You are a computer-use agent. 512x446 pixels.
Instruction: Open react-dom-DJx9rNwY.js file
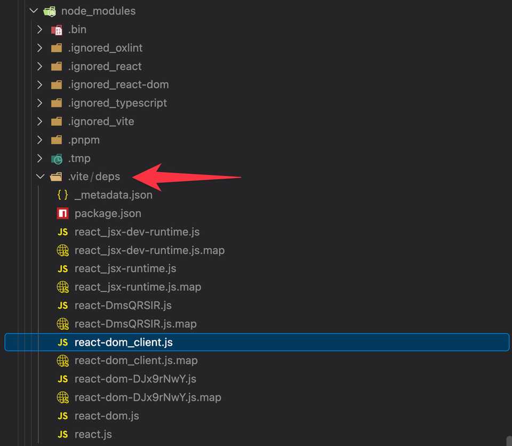(x=135, y=379)
